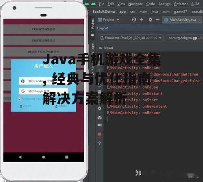Screen dimensions: 203x182
Task: Toggle the agreement checkbox in login dialog
Action: (20, 99)
